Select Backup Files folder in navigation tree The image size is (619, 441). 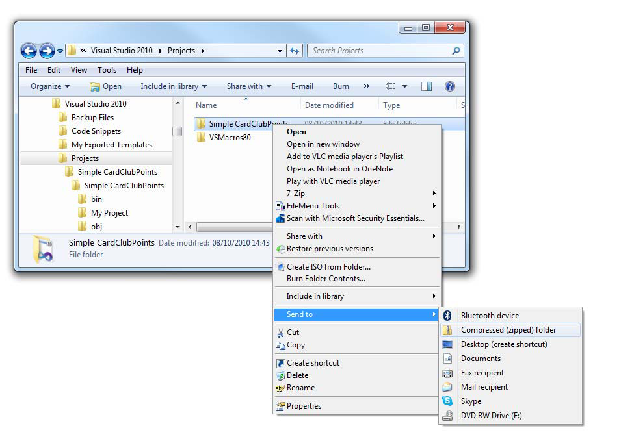coord(92,118)
